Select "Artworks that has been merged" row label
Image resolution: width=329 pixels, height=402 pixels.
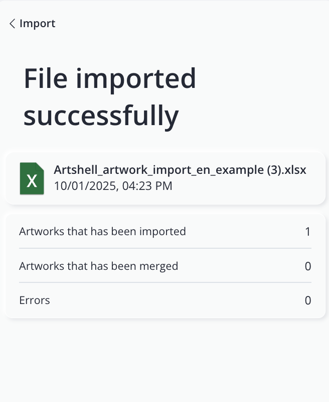[x=98, y=266]
